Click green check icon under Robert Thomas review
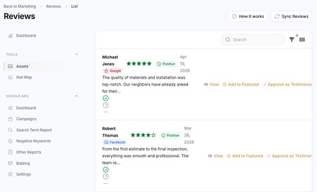 (x=106, y=170)
